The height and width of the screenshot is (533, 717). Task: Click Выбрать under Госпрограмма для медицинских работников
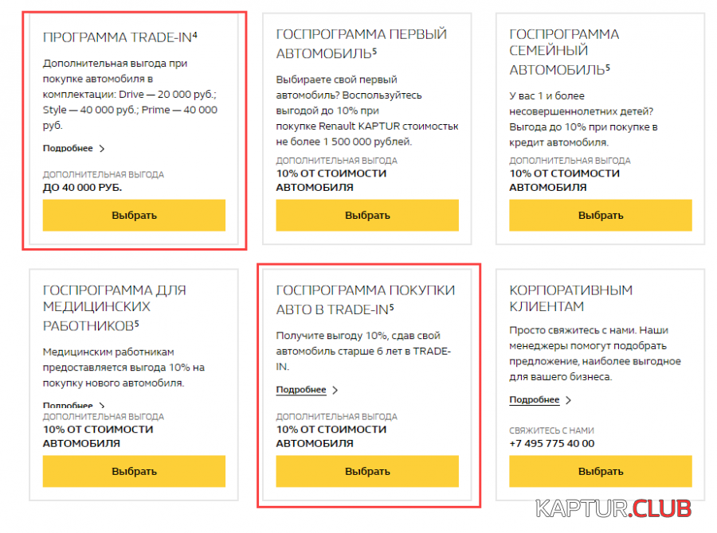point(134,471)
